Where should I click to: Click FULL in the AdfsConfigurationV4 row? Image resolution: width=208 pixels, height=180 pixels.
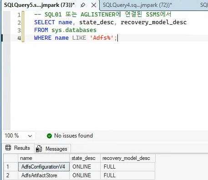(128, 167)
